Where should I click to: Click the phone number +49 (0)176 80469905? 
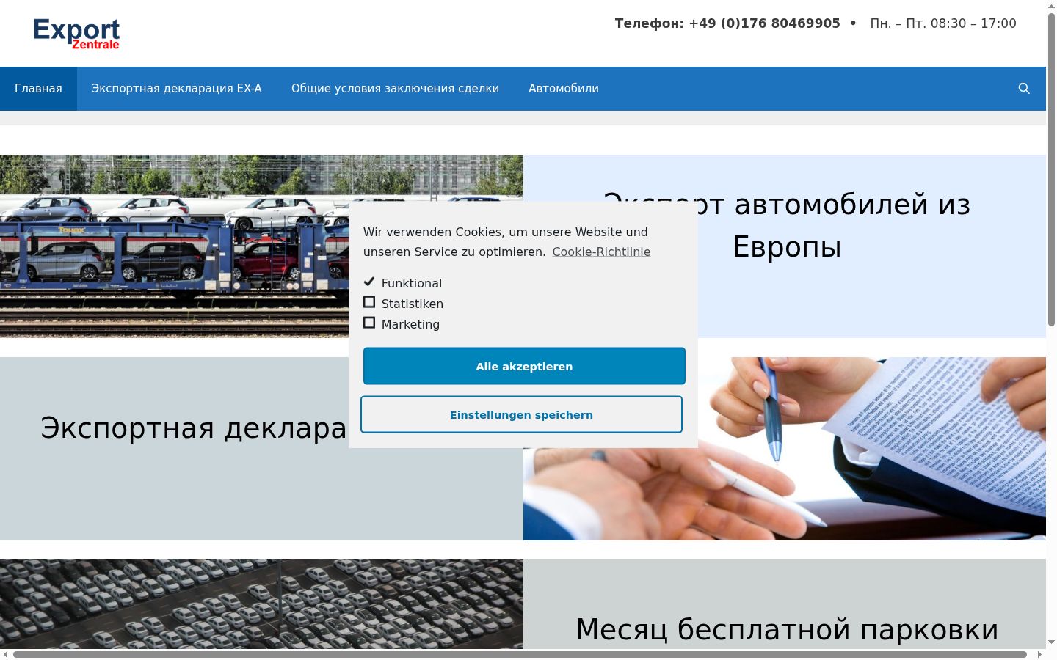[x=764, y=23]
